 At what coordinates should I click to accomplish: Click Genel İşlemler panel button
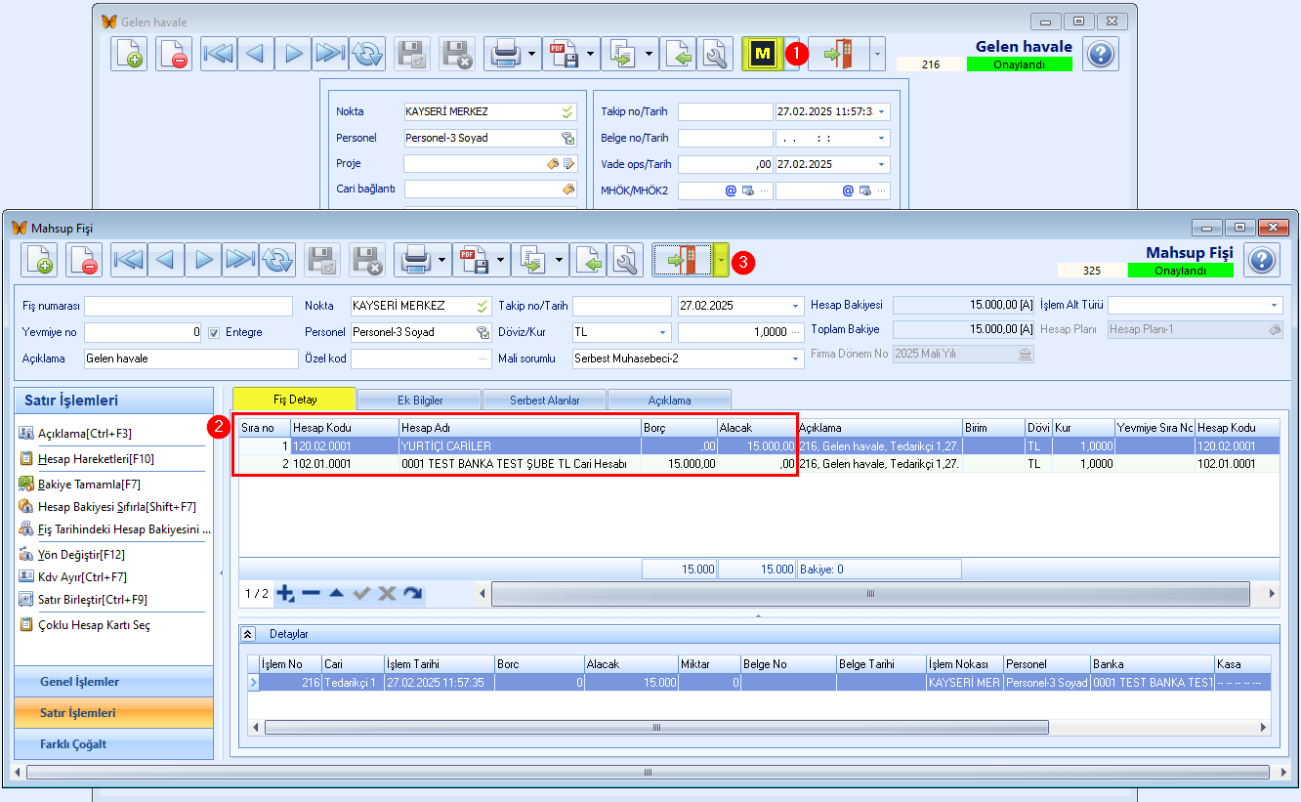click(114, 682)
